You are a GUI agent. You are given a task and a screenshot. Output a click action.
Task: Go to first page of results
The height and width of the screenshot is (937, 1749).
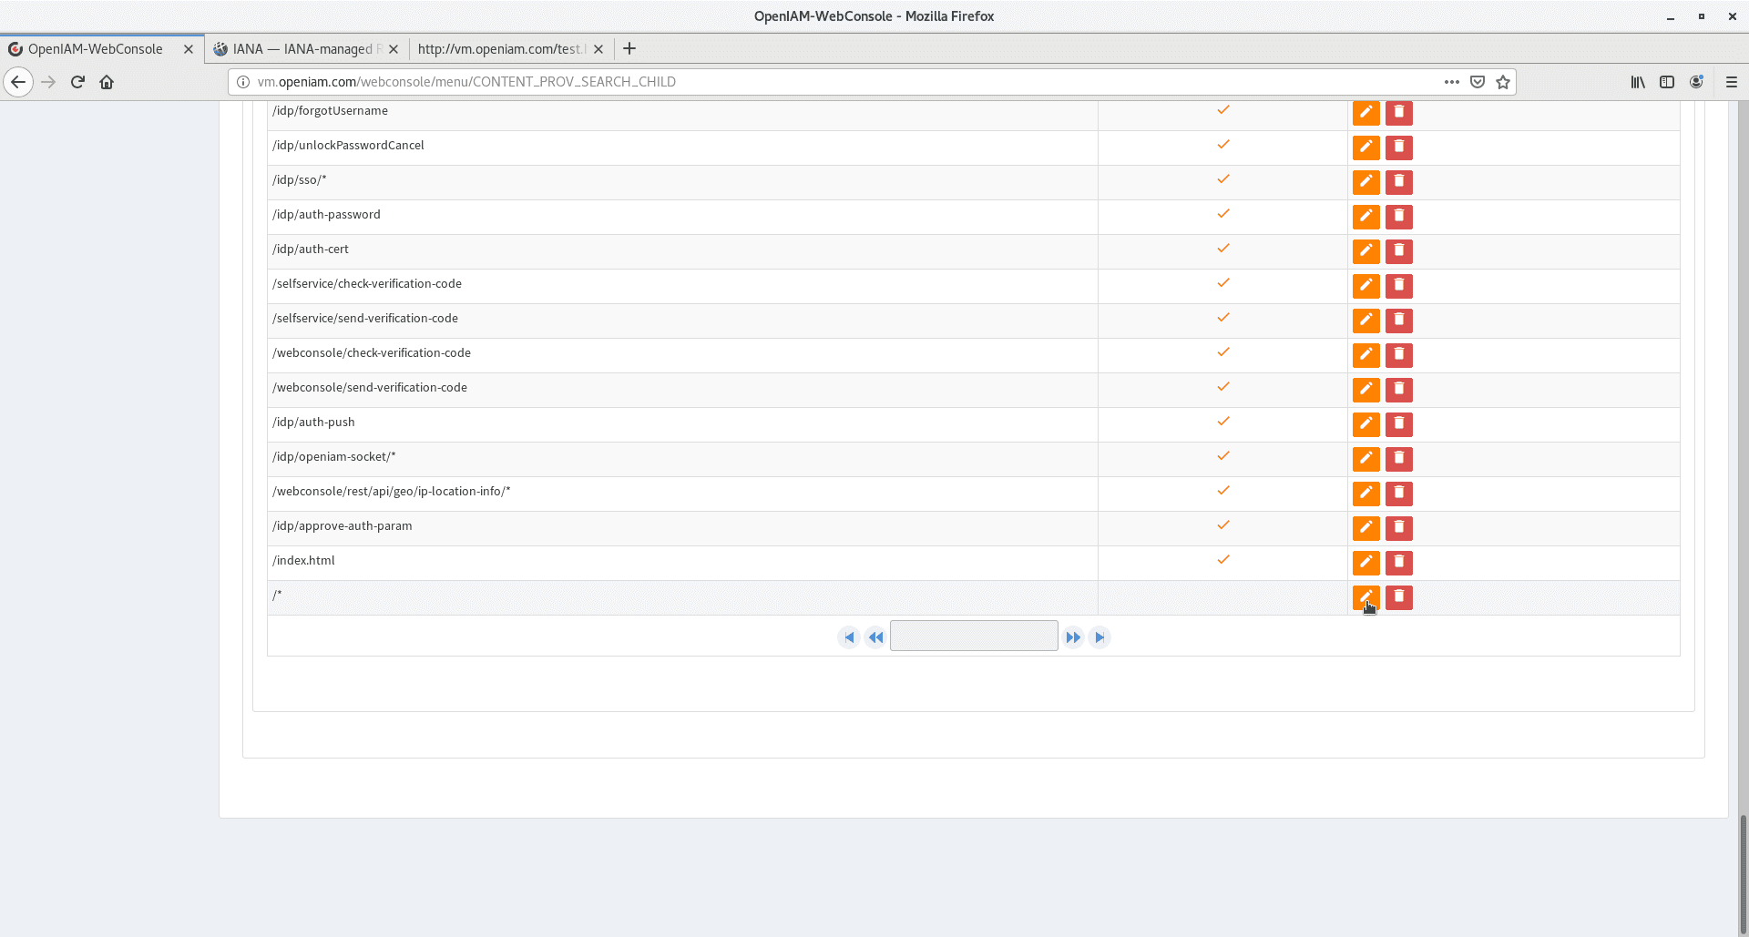tap(849, 637)
